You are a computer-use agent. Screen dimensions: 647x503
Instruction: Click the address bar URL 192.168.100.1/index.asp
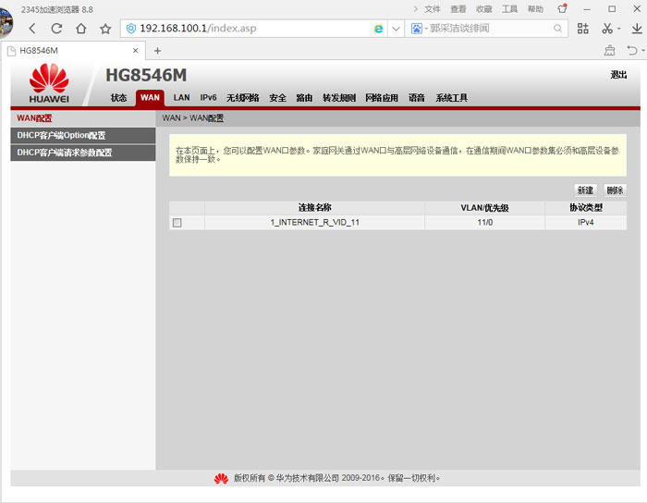pyautogui.click(x=198, y=28)
